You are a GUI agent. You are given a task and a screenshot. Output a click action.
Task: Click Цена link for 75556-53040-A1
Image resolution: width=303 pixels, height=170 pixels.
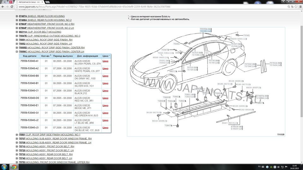click(105, 61)
